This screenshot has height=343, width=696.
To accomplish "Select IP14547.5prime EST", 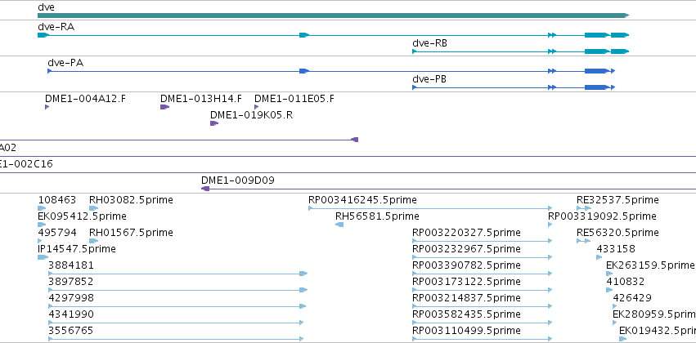I will 77,249.
